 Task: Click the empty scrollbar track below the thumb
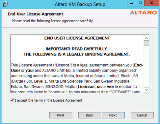coord(147,67)
